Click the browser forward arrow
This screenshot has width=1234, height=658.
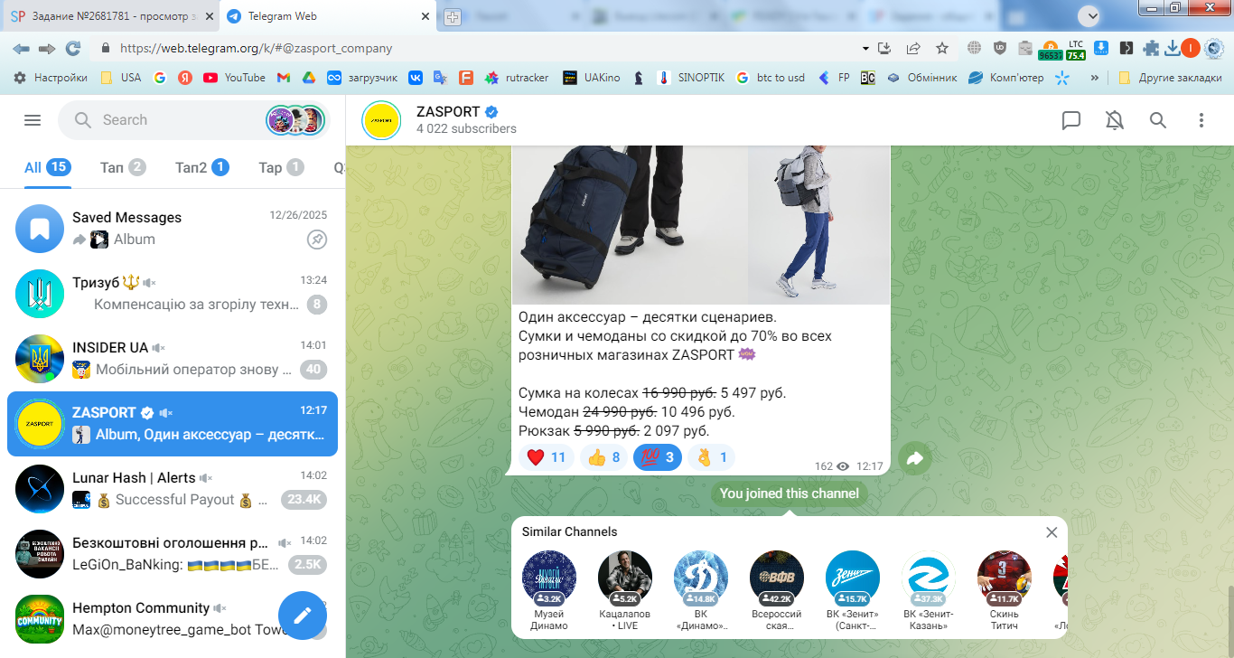[47, 48]
